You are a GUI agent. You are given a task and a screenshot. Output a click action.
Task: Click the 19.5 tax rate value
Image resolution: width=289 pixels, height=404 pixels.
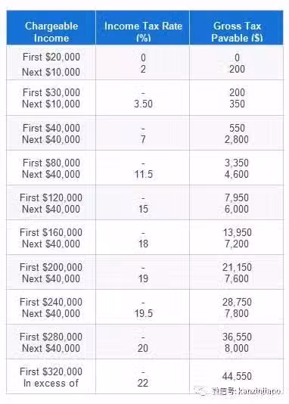144,313
